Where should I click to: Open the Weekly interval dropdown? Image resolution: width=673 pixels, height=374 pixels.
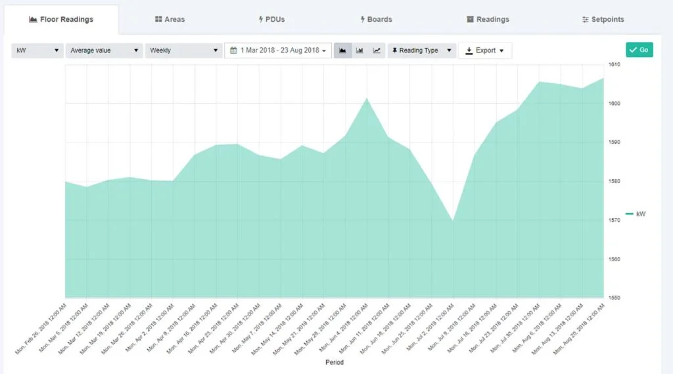point(183,51)
